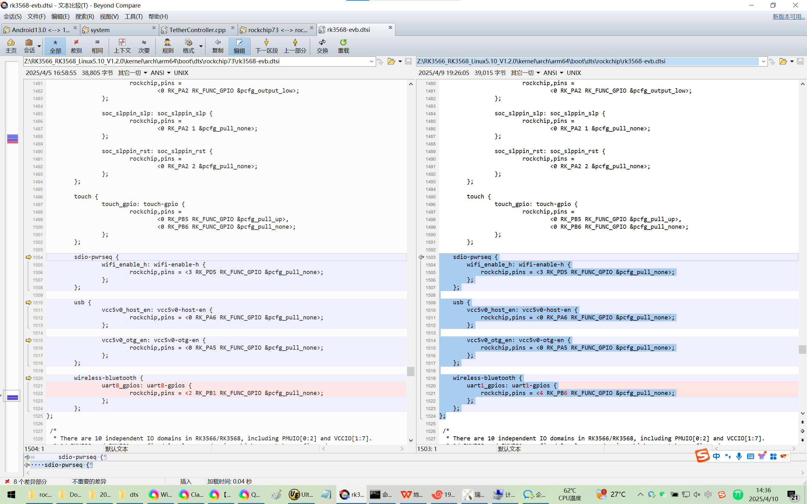Click the Swap sides (交换) icon

pos(322,46)
